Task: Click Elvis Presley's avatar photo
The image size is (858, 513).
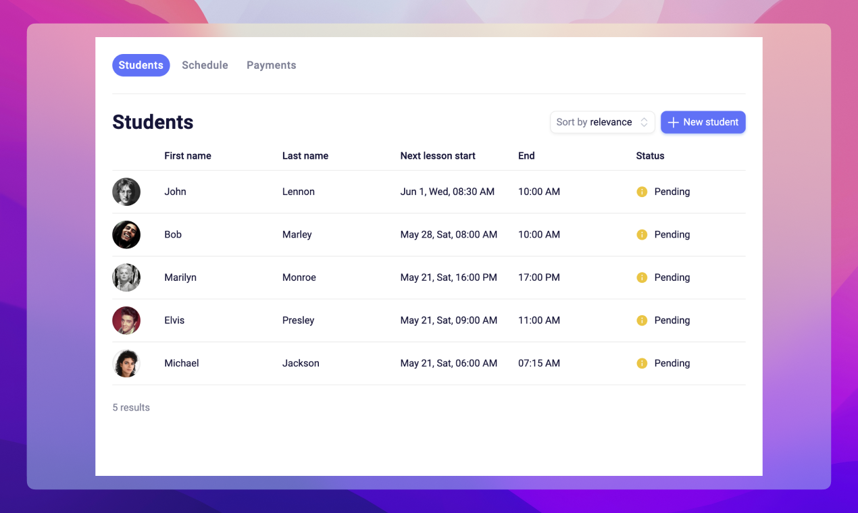Action: click(x=126, y=321)
